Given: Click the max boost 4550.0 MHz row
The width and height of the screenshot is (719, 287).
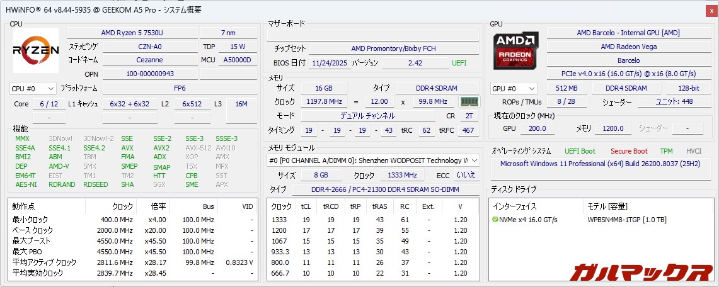Looking at the screenshot, I should tap(132, 241).
